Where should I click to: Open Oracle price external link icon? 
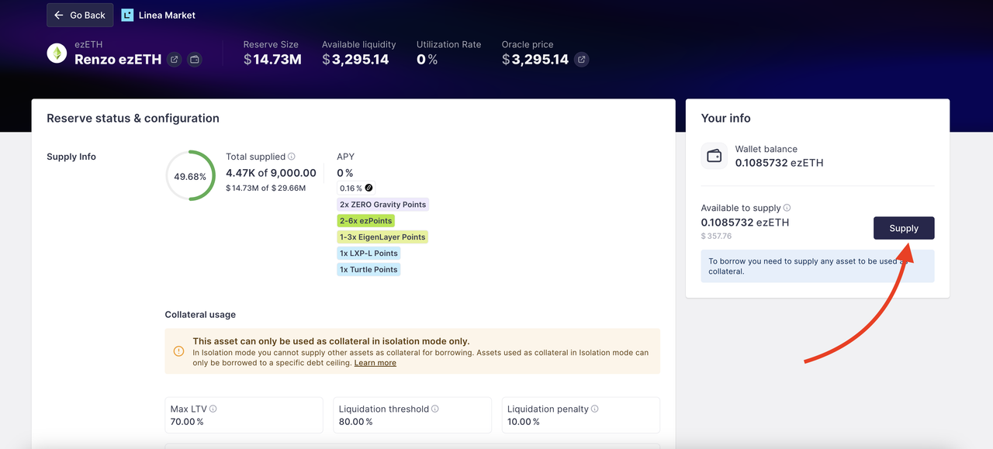click(581, 59)
